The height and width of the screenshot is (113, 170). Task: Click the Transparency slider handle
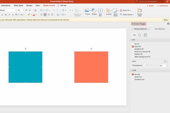click(x=144, y=65)
